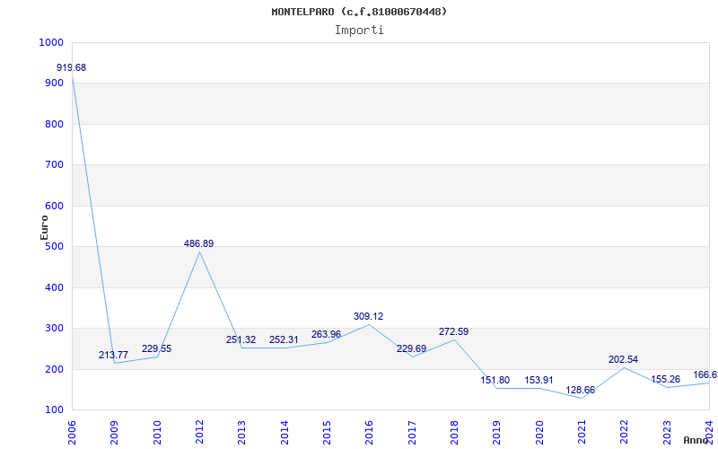Click the 700 y-axis value

click(x=54, y=165)
